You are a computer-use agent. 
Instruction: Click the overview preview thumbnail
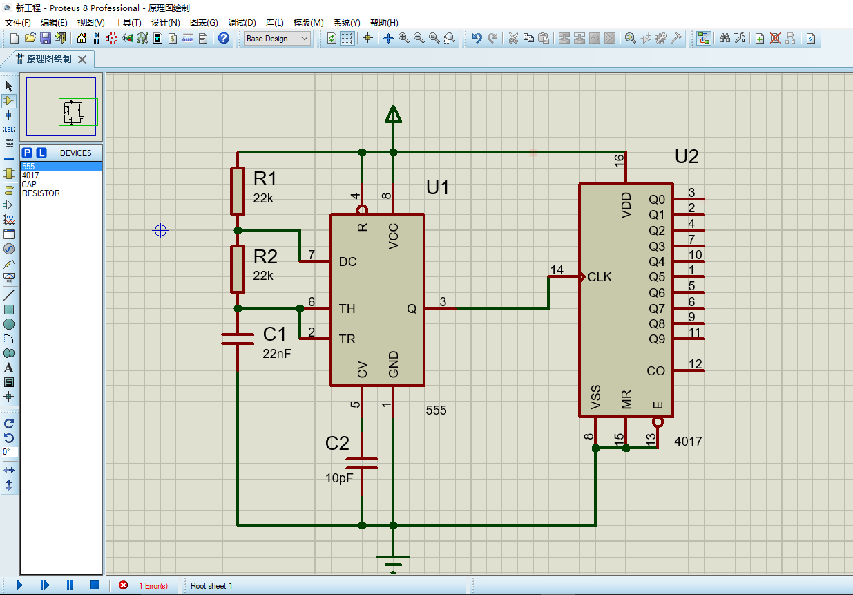[61, 107]
